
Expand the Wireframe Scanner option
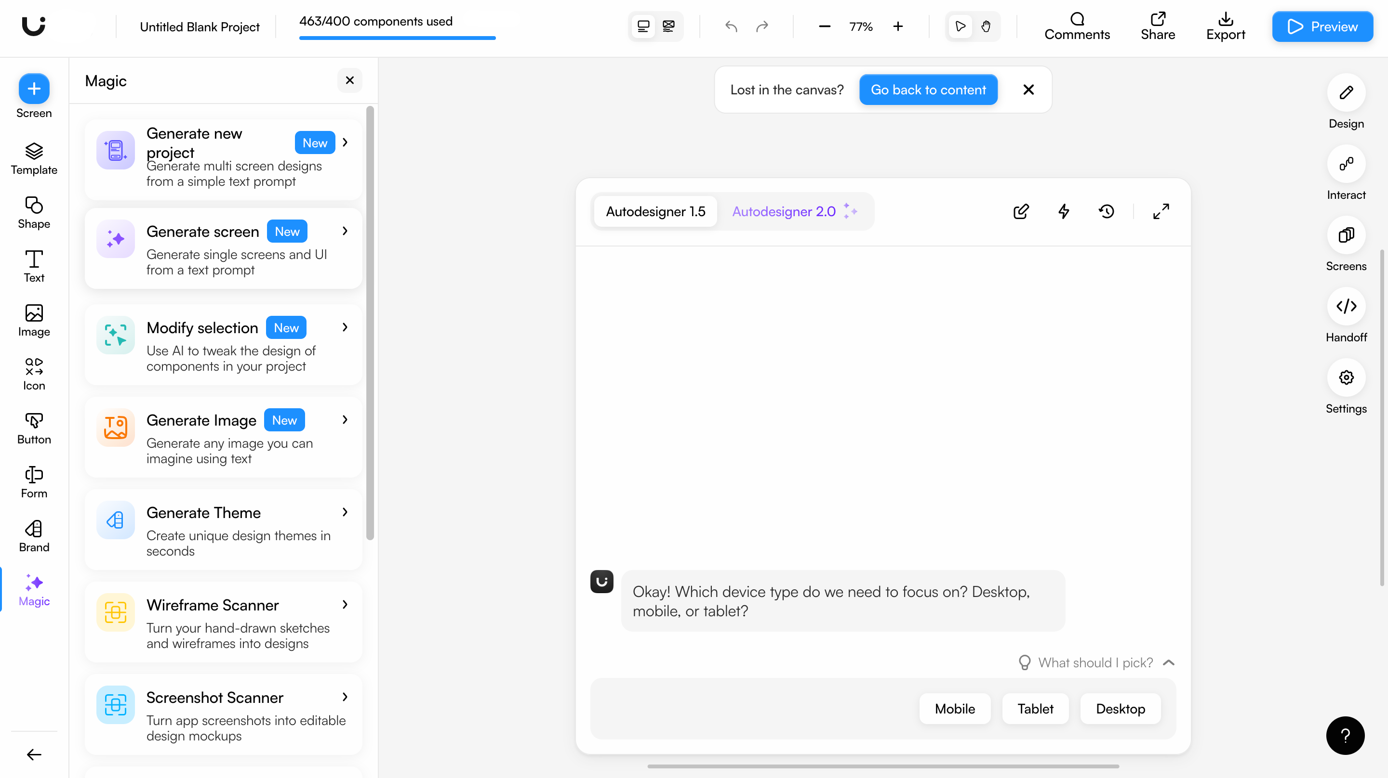pos(345,605)
